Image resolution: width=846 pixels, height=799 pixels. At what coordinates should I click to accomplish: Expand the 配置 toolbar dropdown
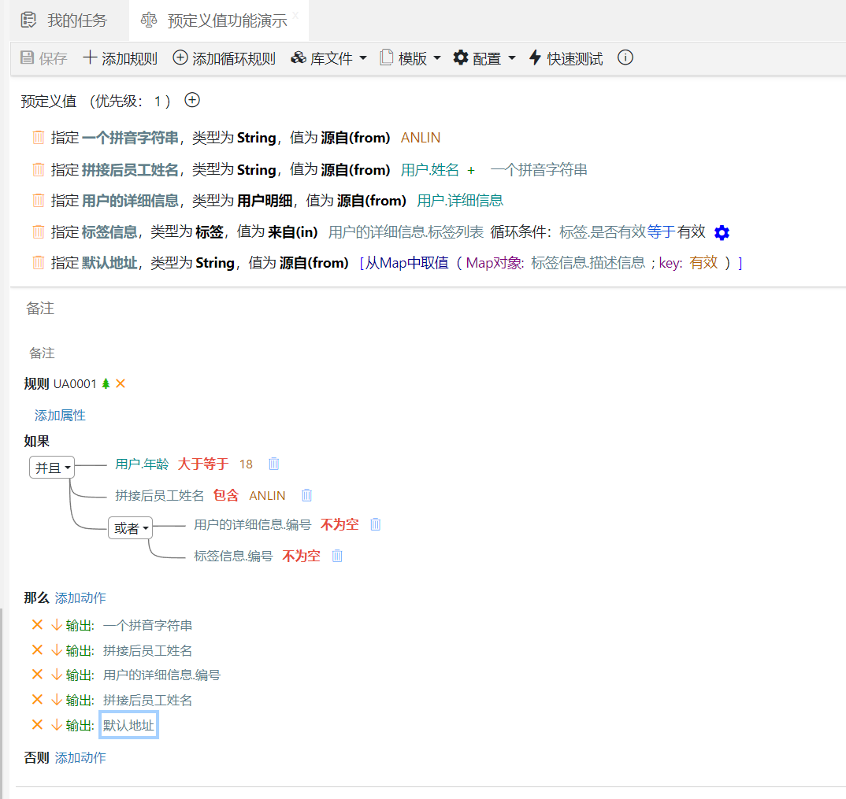[484, 58]
